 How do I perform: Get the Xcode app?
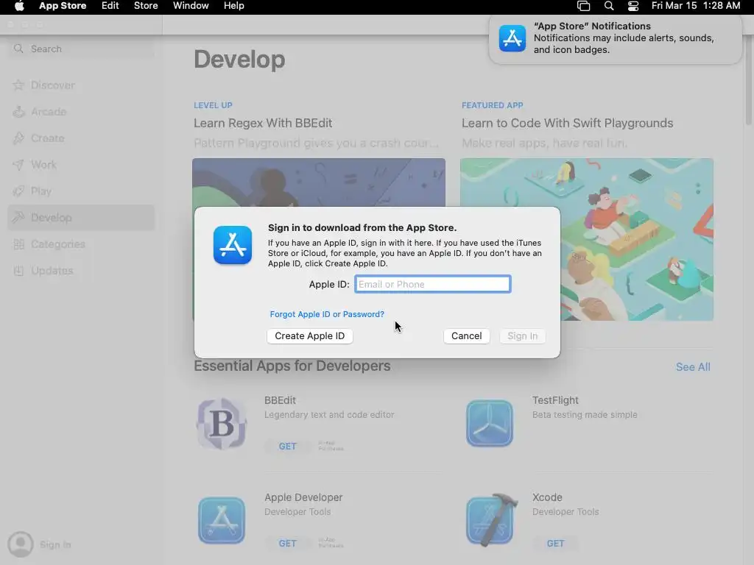point(555,544)
